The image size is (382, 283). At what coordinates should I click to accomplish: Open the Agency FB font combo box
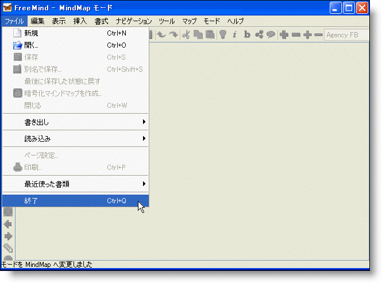(346, 35)
